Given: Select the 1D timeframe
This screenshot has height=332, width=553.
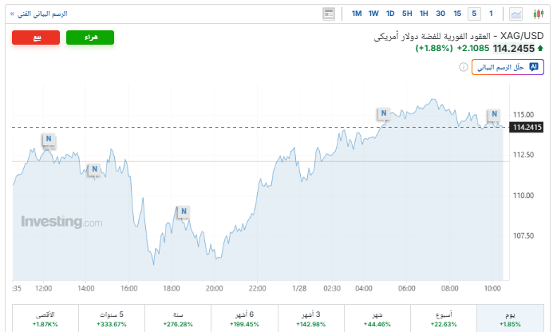Looking at the screenshot, I should pos(390,14).
